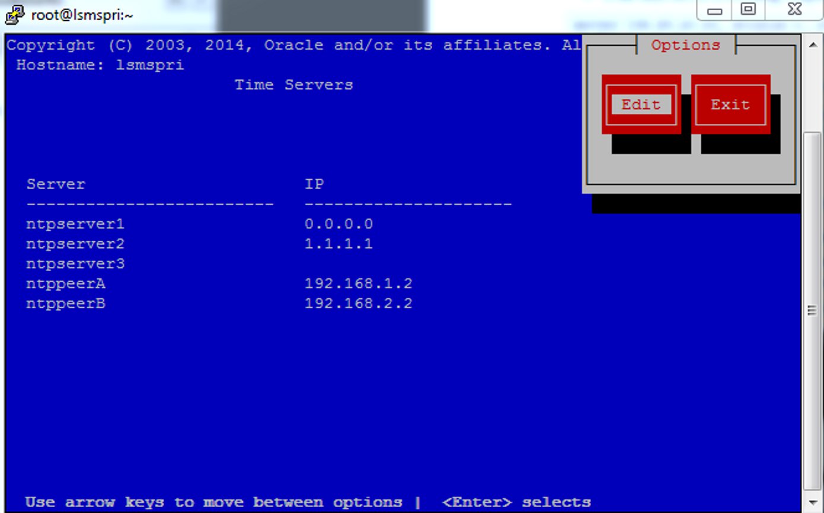Select the Edit button in Options
This screenshot has width=824, height=513.
pyautogui.click(x=641, y=104)
